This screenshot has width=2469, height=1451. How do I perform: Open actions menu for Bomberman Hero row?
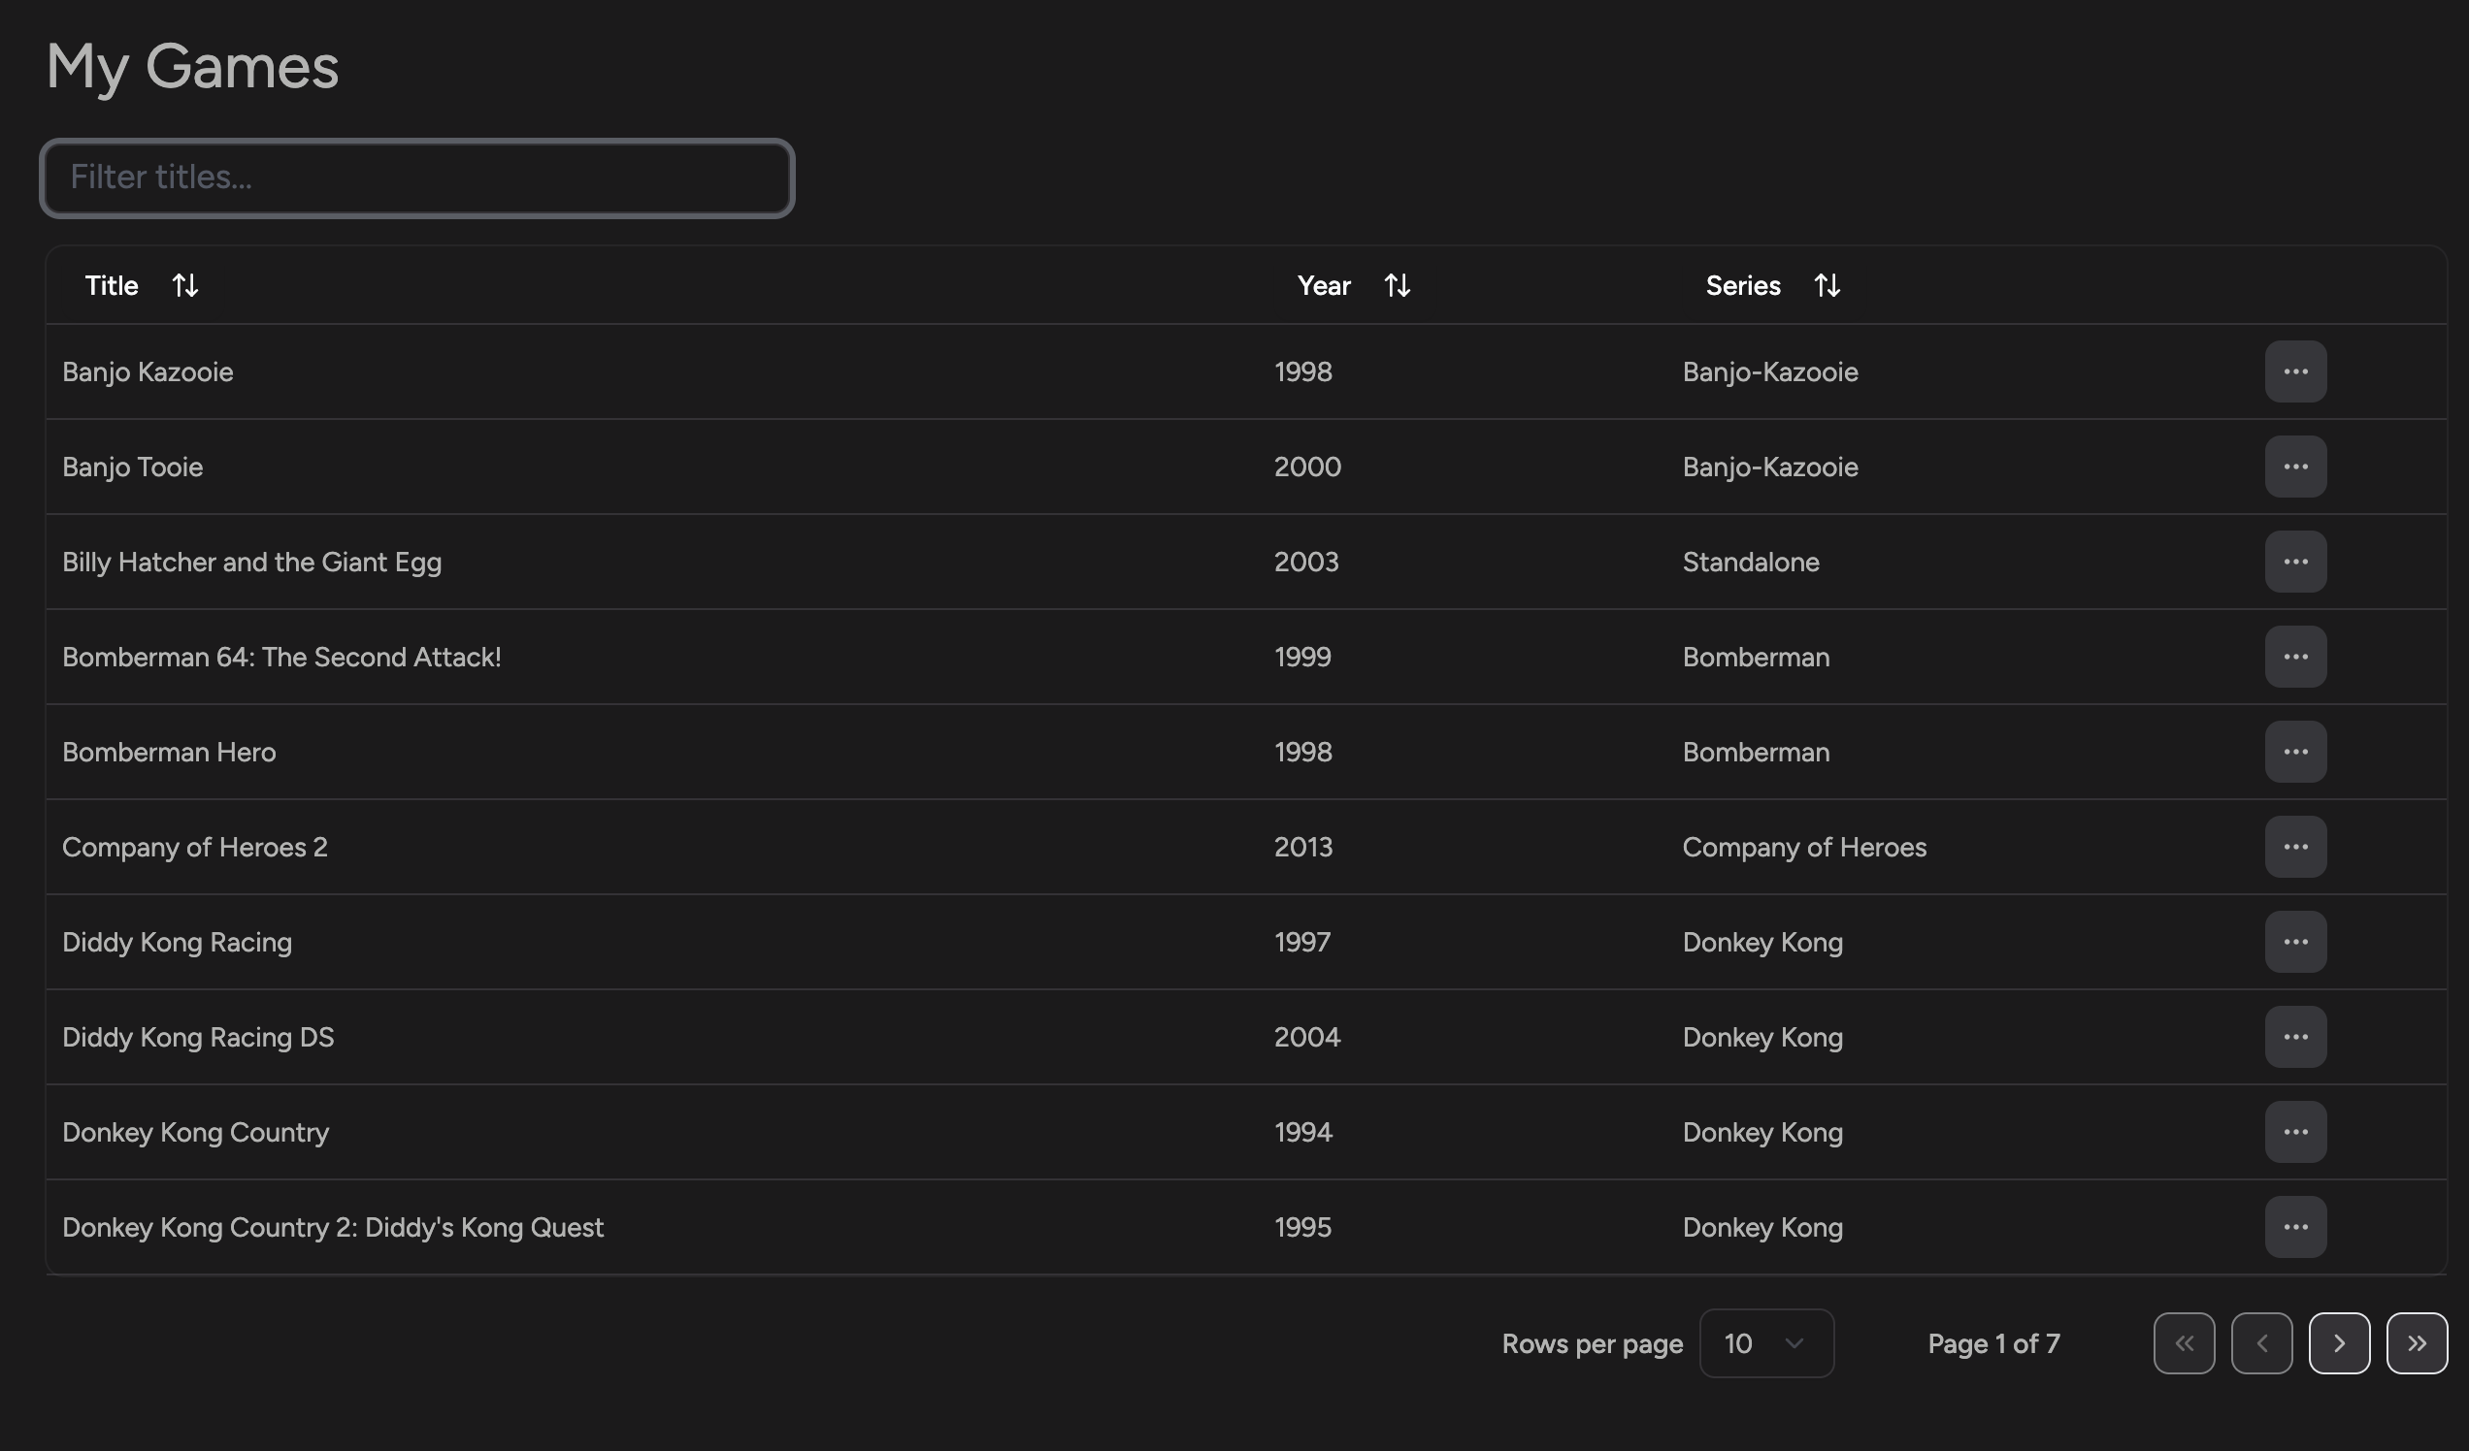[2294, 751]
